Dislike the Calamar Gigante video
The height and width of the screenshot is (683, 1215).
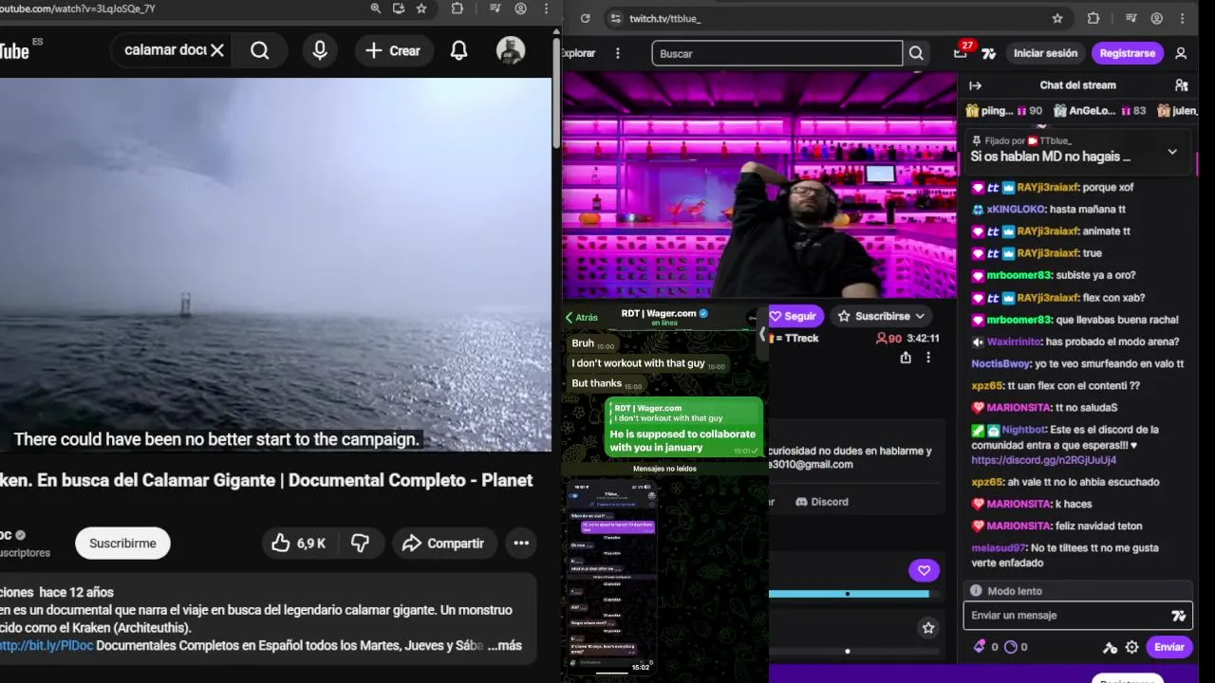click(361, 543)
